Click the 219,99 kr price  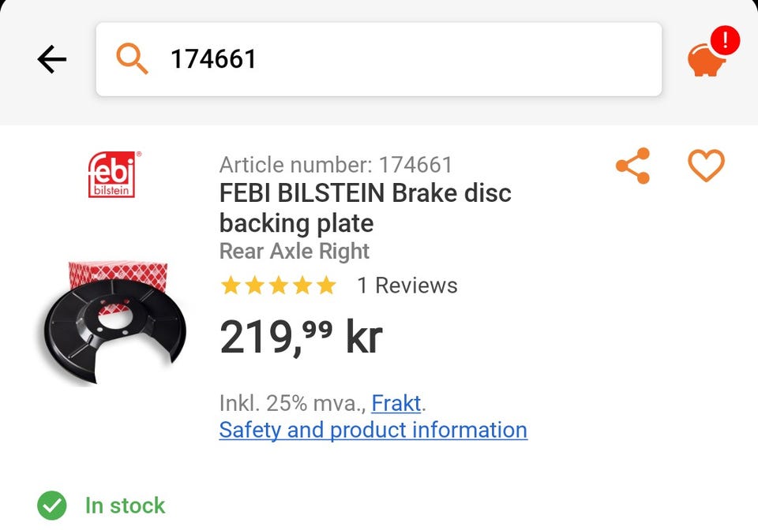[x=301, y=337]
